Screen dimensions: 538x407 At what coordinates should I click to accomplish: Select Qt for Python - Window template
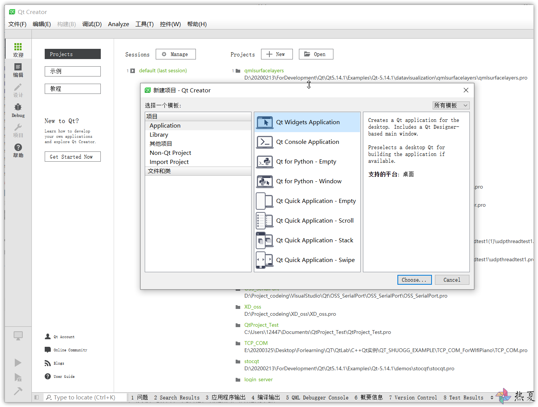307,181
